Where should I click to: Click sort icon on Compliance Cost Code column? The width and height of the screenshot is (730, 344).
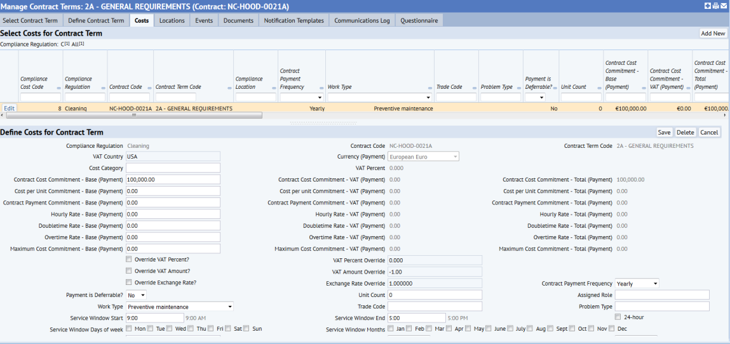59,88
